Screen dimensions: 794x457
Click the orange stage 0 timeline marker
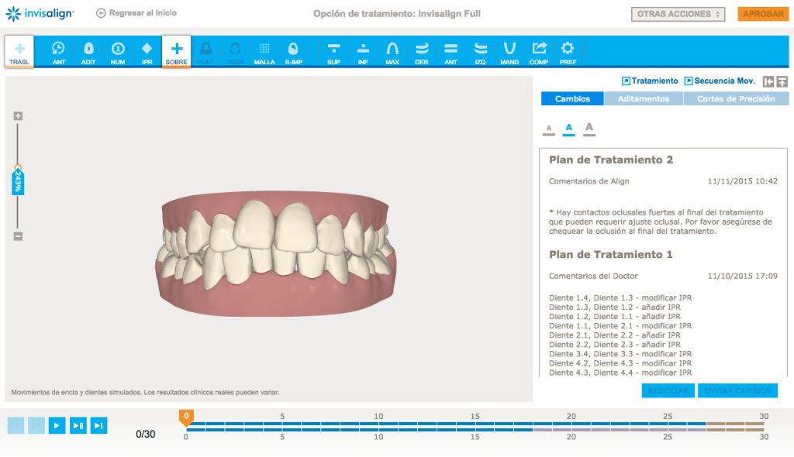point(186,417)
